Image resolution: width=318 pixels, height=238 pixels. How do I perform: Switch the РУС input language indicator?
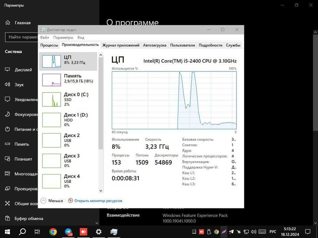[273, 232]
